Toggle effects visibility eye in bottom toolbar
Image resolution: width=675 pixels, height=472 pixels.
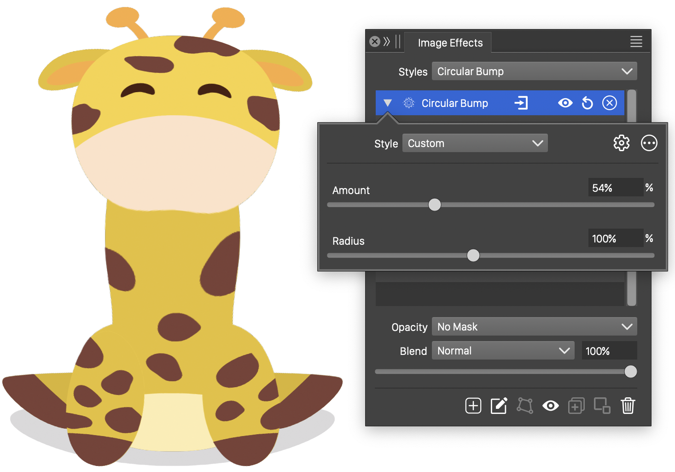pyautogui.click(x=550, y=406)
